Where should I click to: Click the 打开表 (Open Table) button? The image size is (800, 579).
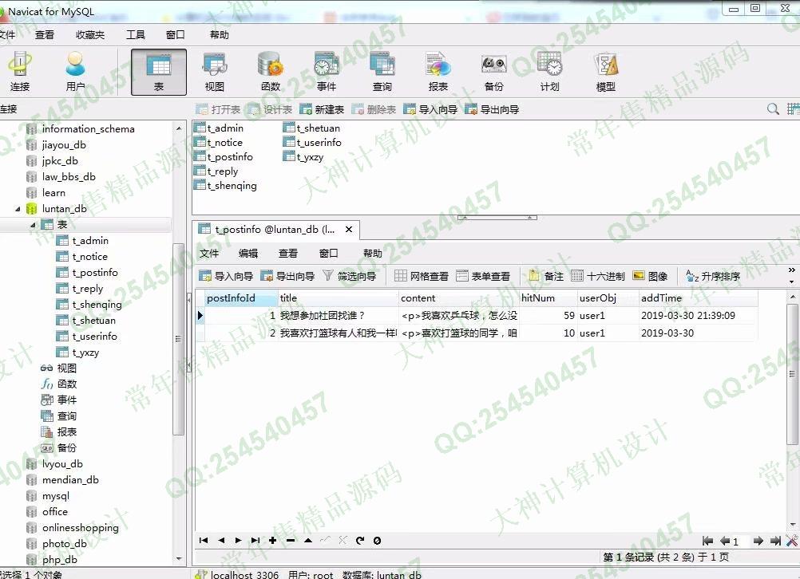tap(219, 109)
